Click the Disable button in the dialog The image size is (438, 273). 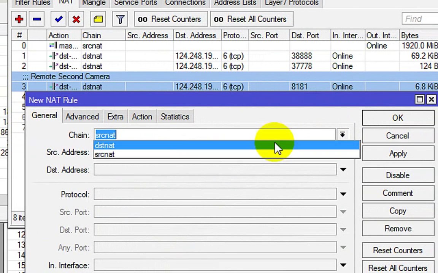click(x=398, y=175)
